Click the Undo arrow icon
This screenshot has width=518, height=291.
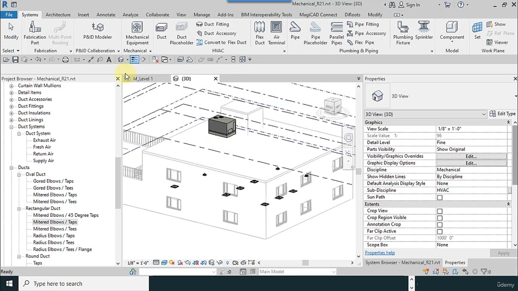[x=38, y=59]
